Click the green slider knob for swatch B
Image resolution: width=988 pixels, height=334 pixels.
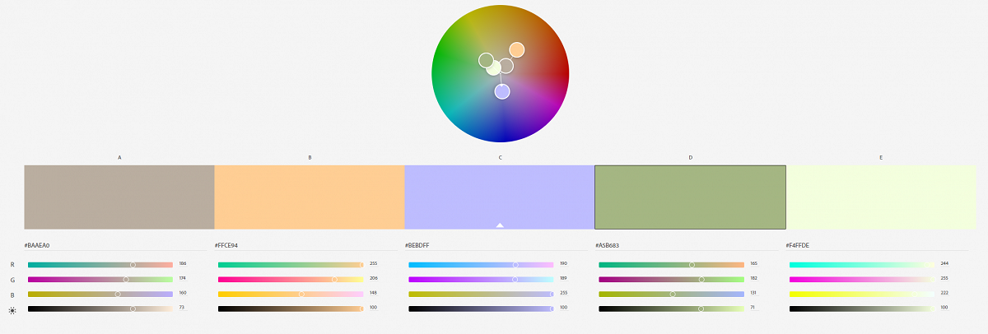334,280
